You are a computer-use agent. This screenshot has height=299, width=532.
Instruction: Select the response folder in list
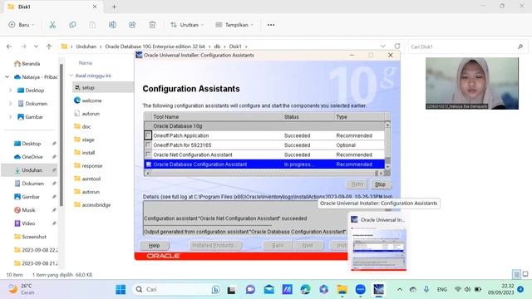(x=88, y=166)
